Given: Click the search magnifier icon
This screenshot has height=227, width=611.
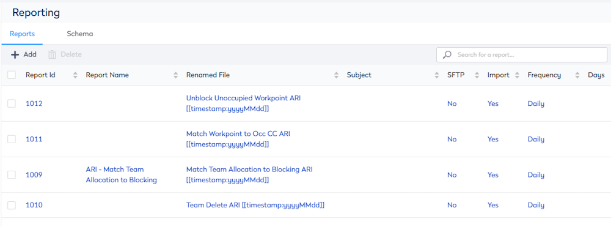Looking at the screenshot, I should pos(448,54).
